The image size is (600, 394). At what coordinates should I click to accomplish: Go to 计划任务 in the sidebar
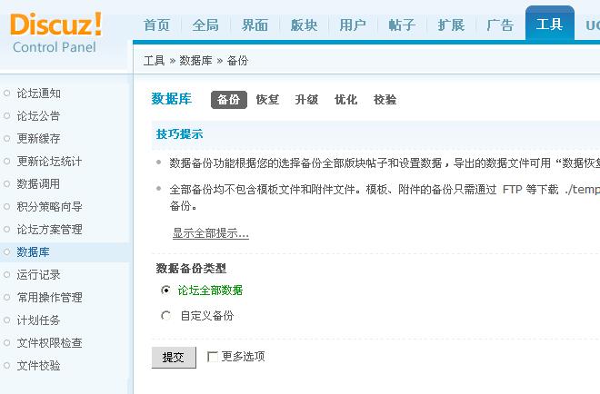38,320
